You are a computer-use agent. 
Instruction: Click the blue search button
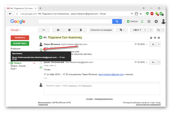(117, 21)
